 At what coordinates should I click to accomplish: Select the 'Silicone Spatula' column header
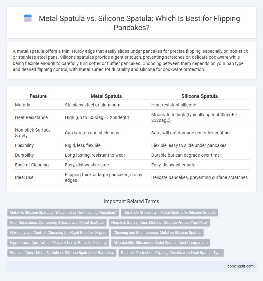coord(199,96)
